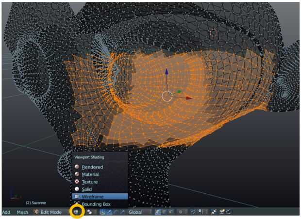This screenshot has width=301, height=219.
Task: Enable the rotate manipulator arc icon
Action: (116, 212)
